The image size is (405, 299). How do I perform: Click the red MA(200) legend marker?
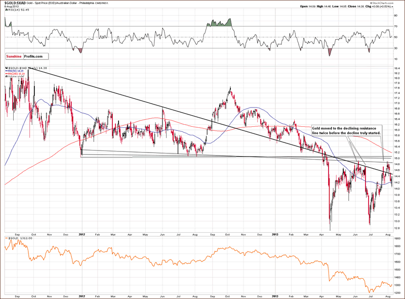click(5, 73)
